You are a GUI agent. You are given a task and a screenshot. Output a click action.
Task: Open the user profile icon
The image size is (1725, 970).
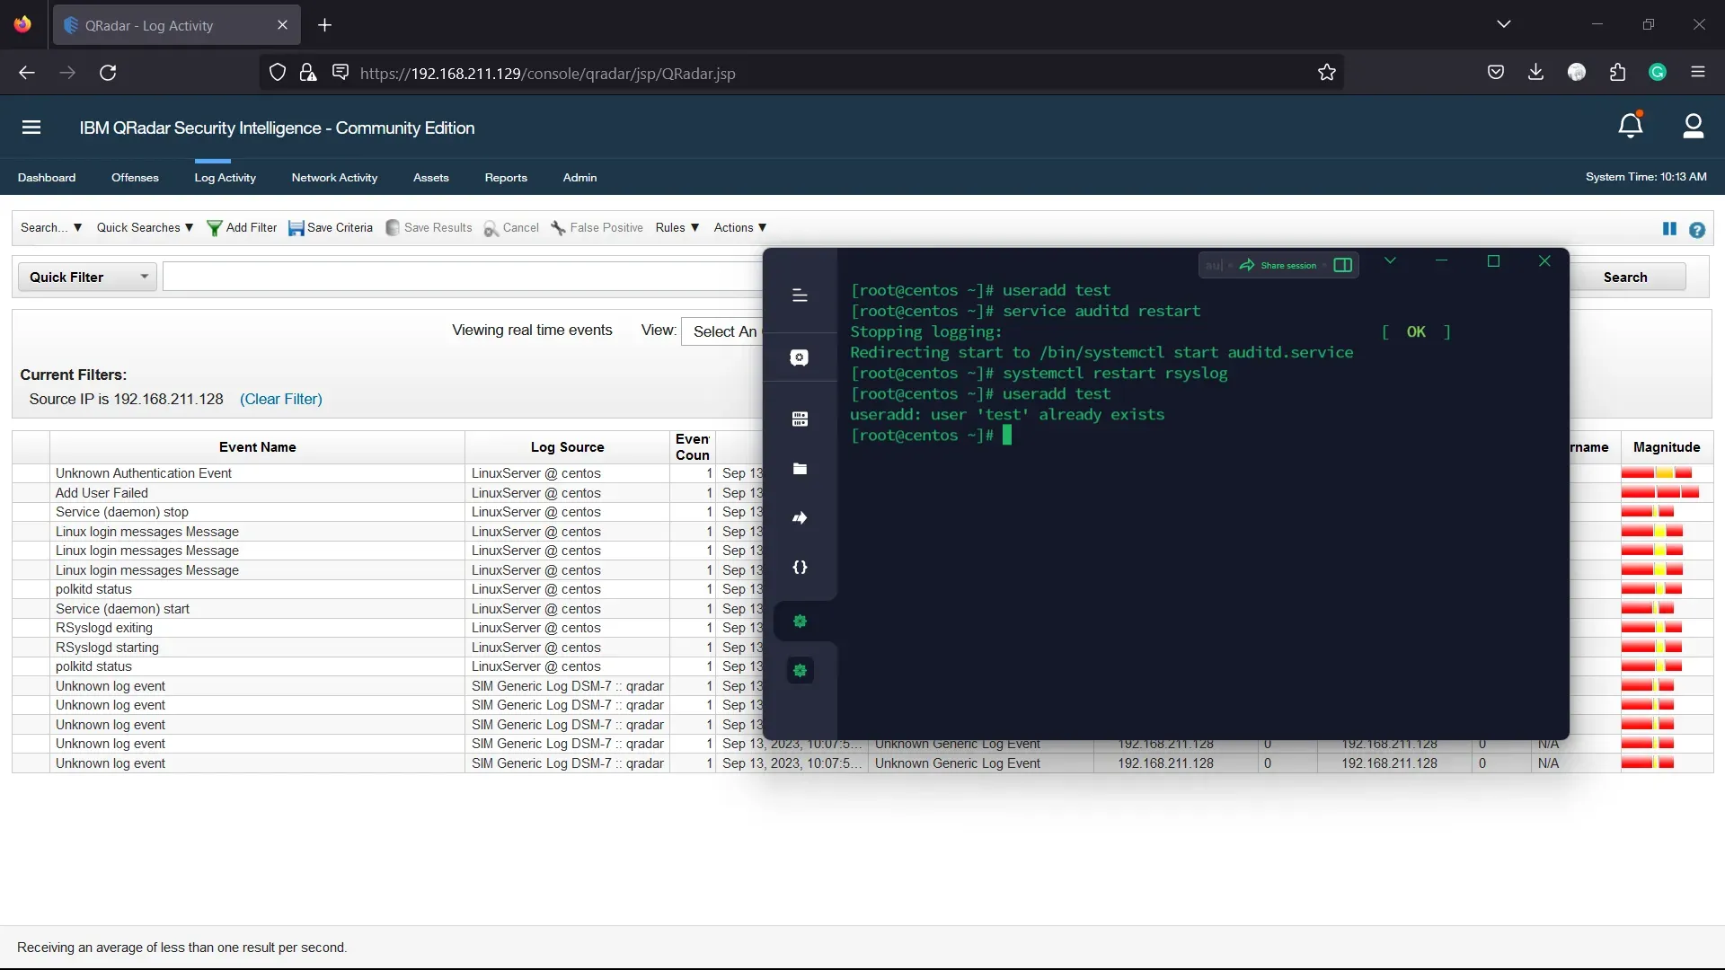1693,126
